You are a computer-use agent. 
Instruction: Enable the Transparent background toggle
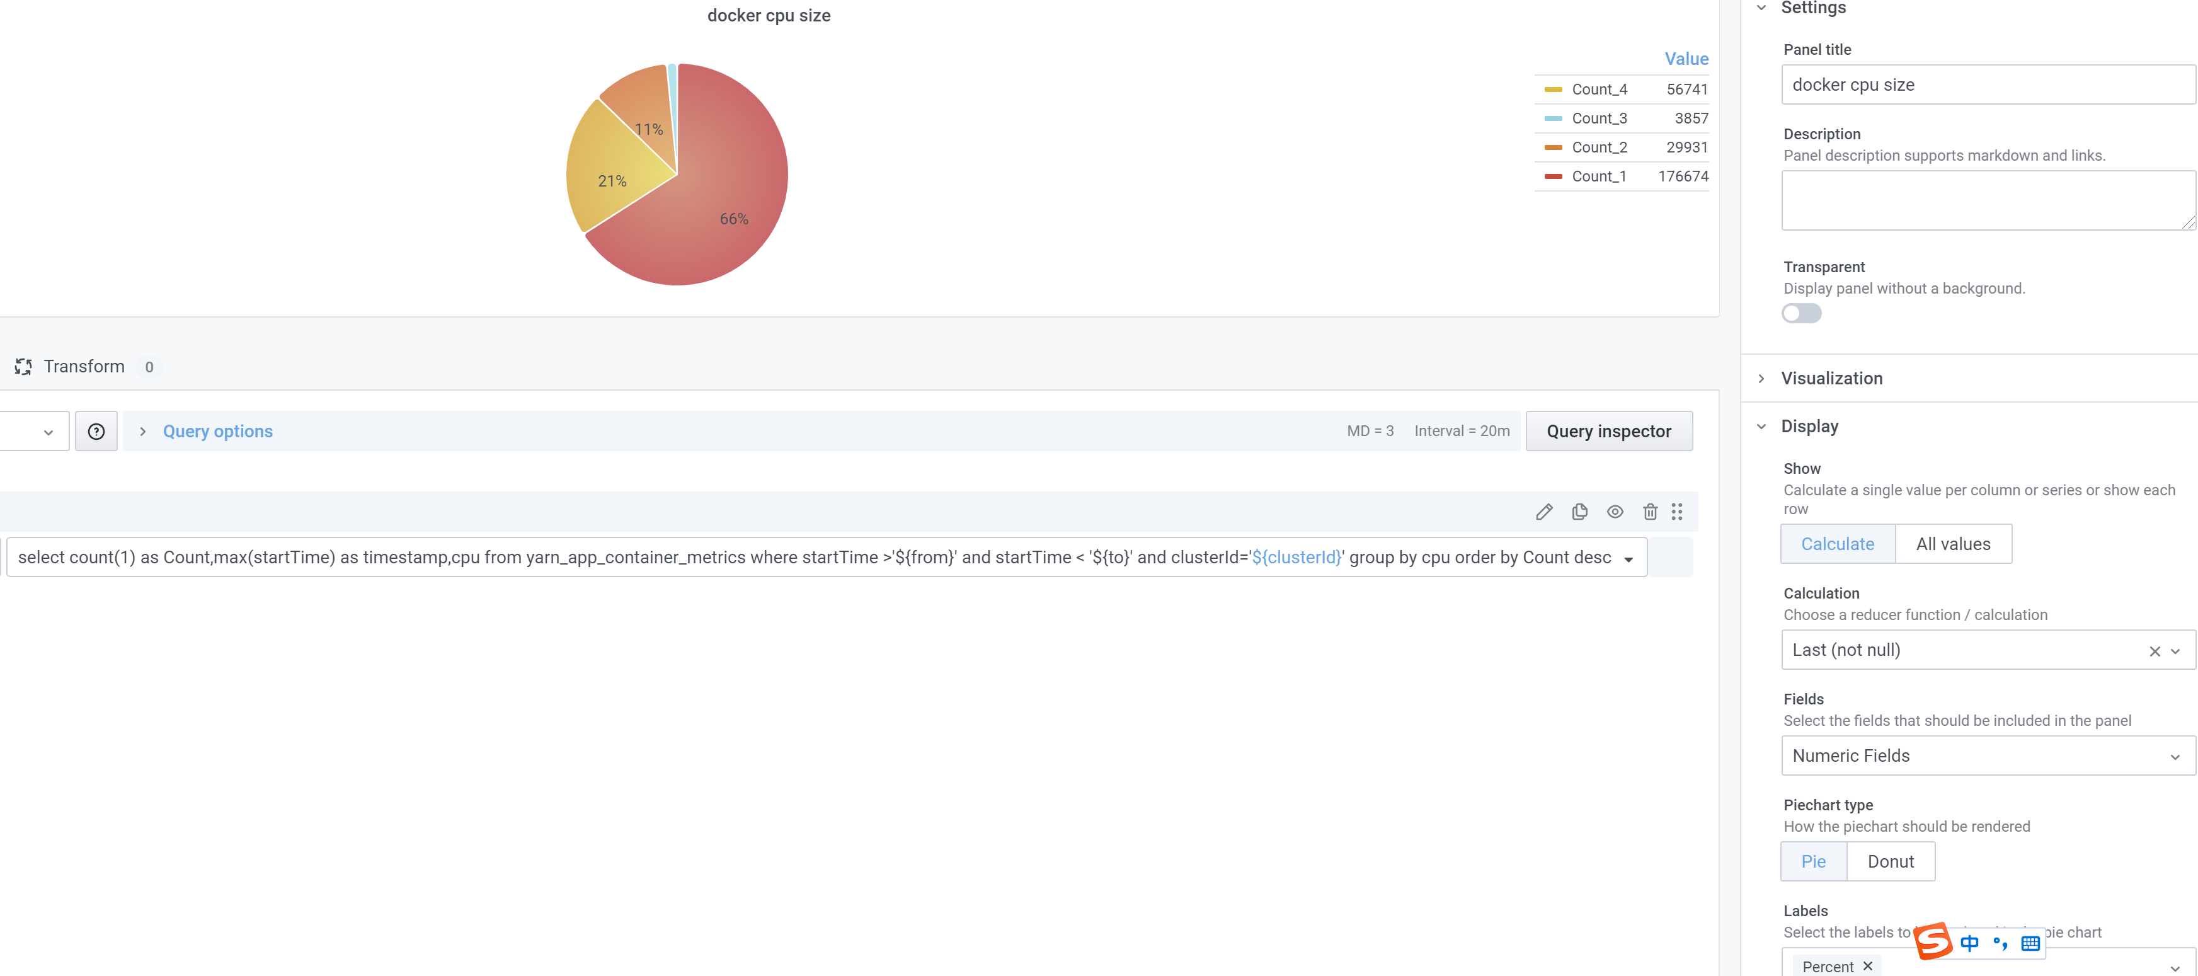[1801, 313]
